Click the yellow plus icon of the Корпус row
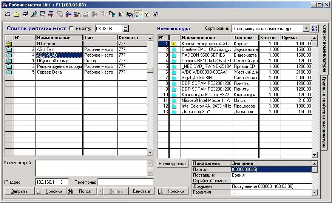The image size is (332, 203). [x=174, y=44]
